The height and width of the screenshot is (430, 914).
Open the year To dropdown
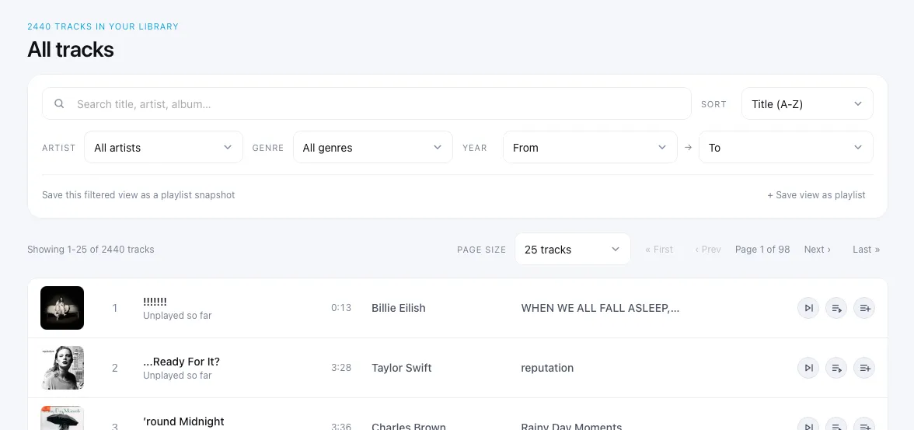tap(786, 148)
